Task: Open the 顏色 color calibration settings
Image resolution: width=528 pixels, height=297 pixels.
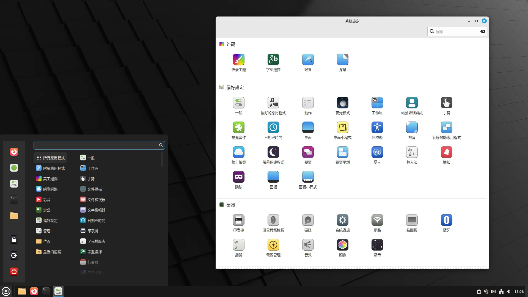Action: (342, 248)
